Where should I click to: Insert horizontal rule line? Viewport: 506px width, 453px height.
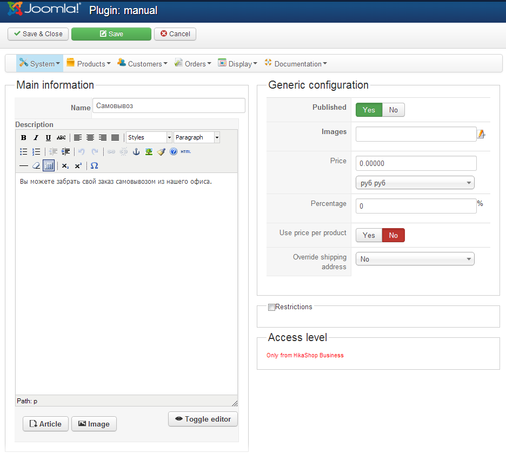point(24,166)
